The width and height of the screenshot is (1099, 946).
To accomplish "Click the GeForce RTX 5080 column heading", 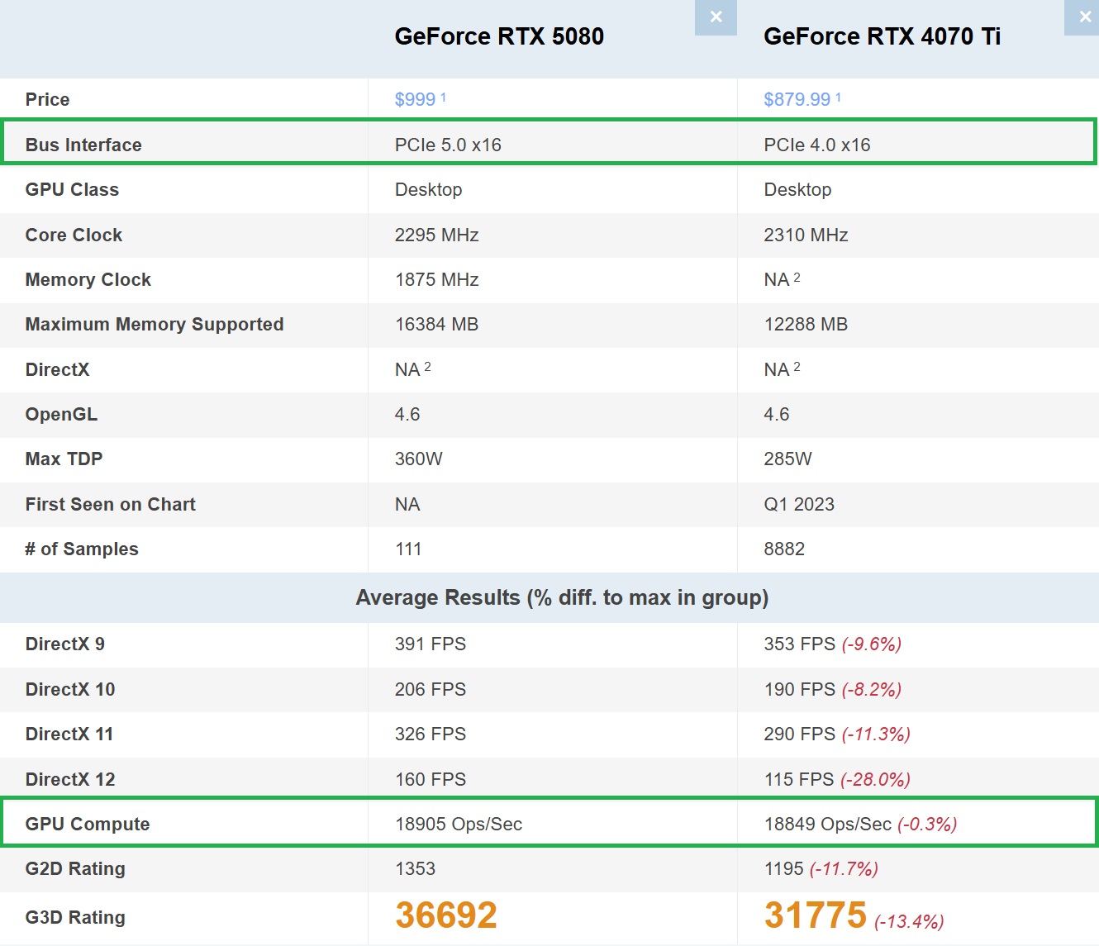I will [499, 36].
